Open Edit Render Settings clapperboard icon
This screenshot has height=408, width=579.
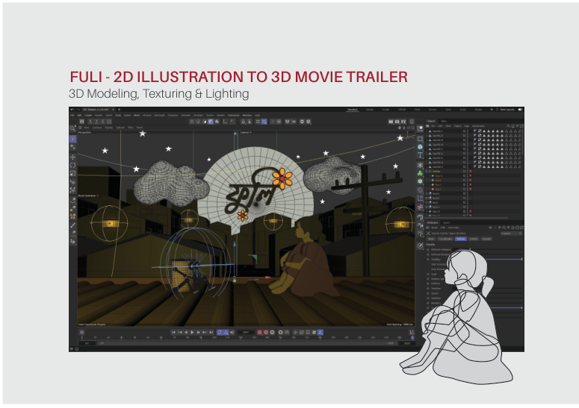point(403,122)
